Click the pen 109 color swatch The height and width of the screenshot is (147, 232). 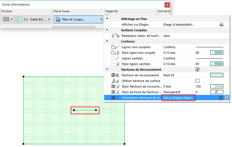click(216, 86)
